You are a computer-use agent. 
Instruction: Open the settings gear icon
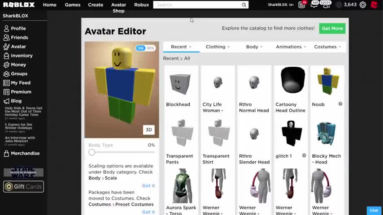click(363, 4)
